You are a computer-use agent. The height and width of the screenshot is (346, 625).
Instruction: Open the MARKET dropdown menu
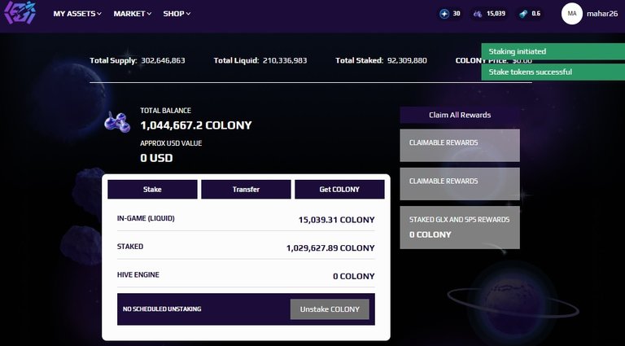(x=133, y=14)
